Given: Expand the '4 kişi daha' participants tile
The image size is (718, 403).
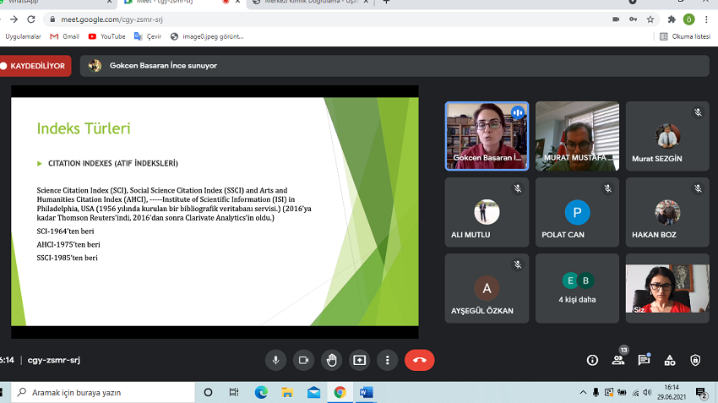Looking at the screenshot, I should (578, 288).
